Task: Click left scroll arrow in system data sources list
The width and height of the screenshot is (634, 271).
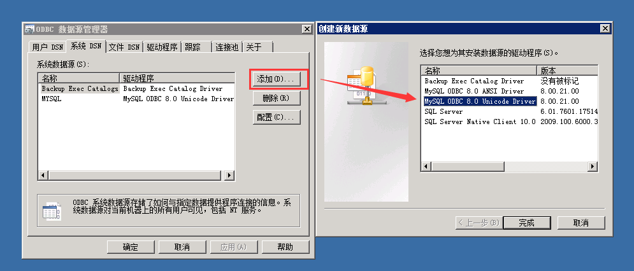Action: click(x=43, y=176)
